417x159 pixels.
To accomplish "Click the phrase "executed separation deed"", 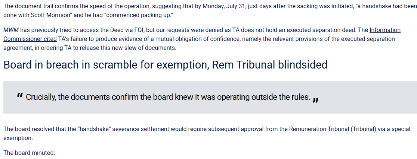I will [x=306, y=30].
